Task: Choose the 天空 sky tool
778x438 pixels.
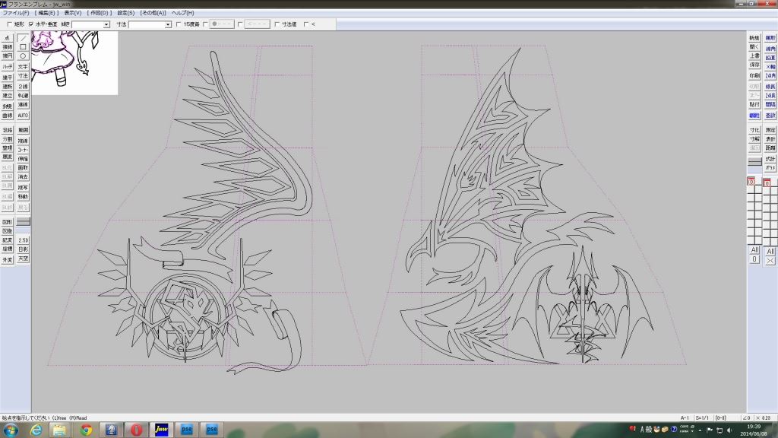Action: [x=23, y=259]
